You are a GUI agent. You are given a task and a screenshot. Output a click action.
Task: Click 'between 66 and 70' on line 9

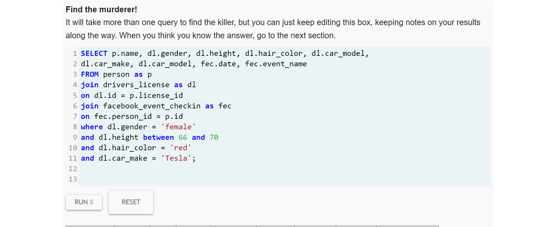click(181, 137)
